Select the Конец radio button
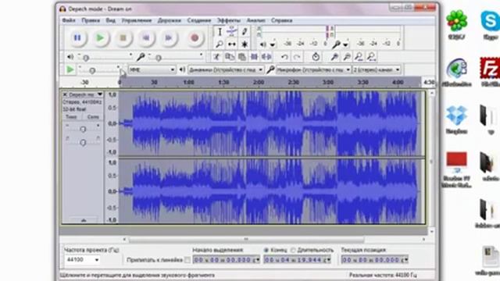Viewport: 500px width, 281px height. tap(266, 250)
